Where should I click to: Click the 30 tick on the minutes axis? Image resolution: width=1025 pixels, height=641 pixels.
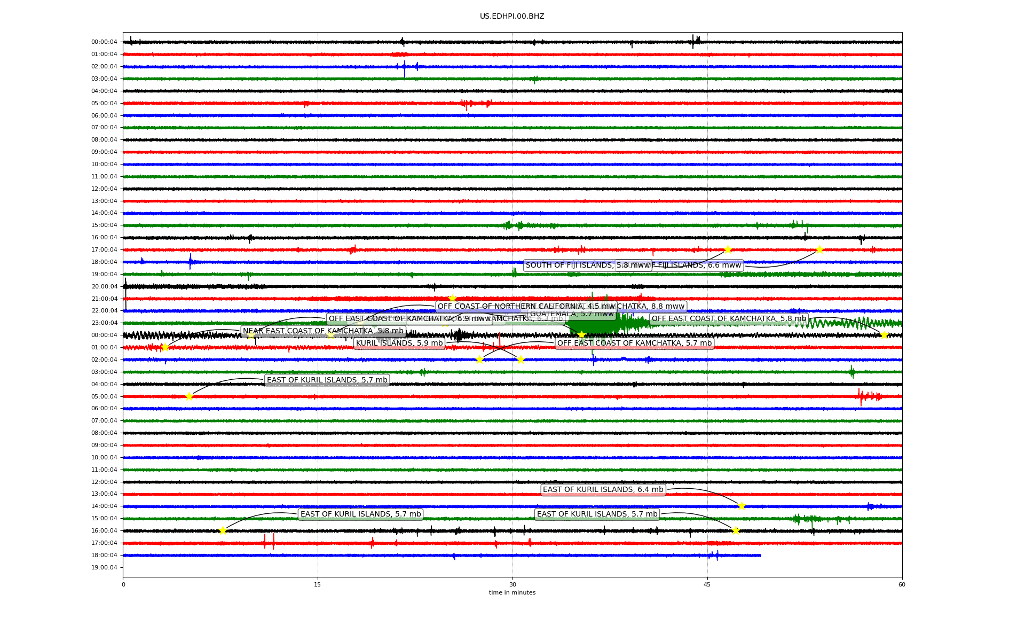(x=512, y=584)
